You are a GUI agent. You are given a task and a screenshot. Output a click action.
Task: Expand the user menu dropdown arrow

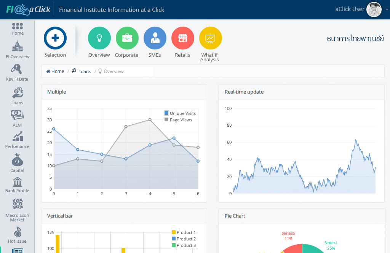pyautogui.click(x=387, y=10)
